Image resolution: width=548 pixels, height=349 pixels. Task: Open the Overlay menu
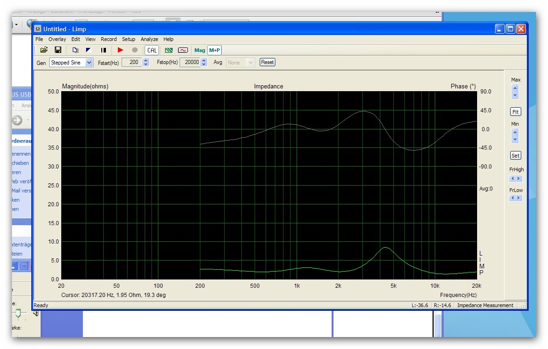pyautogui.click(x=57, y=39)
